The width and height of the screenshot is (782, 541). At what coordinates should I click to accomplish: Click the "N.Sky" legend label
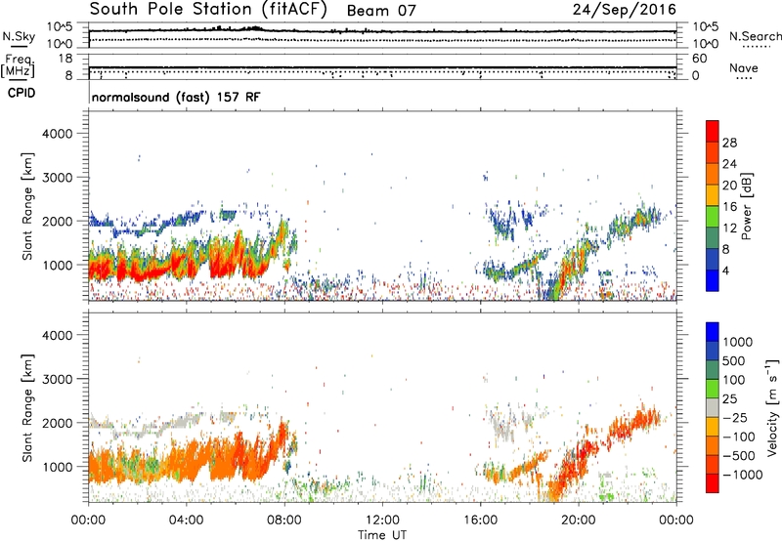(19, 36)
